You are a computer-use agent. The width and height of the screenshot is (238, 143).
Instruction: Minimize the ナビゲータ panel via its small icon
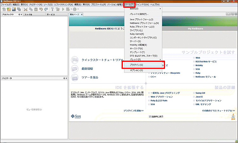[x=64, y=78]
